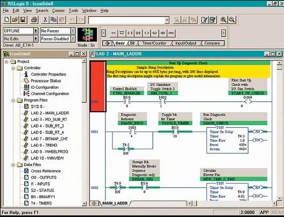284x217 pixels.
Task: Insert an output energize coil instruction
Action: click(147, 33)
